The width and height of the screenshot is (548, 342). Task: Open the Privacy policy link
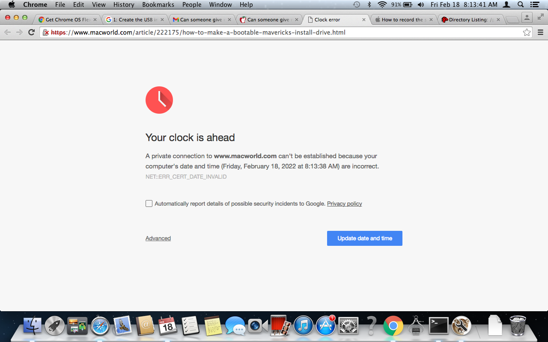click(345, 203)
